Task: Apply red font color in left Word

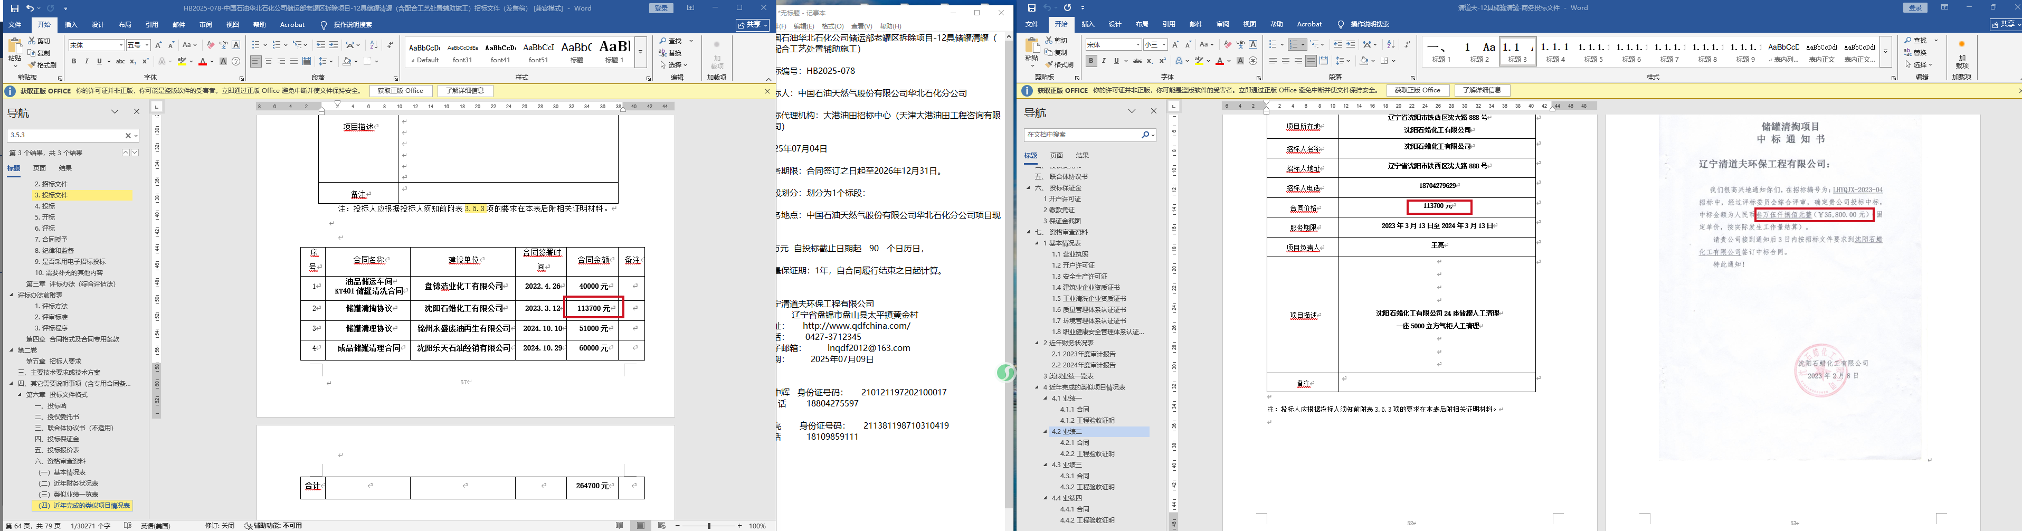Action: (x=203, y=61)
